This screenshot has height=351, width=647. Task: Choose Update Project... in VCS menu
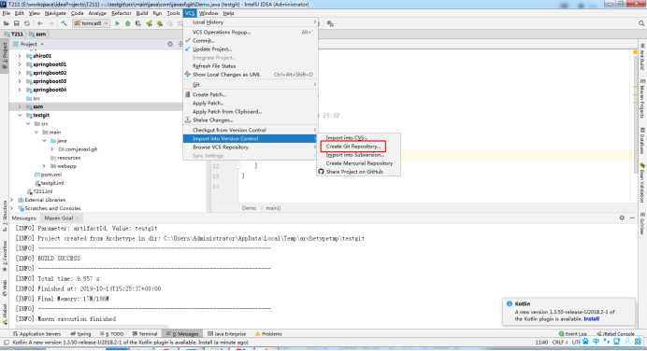250,49
